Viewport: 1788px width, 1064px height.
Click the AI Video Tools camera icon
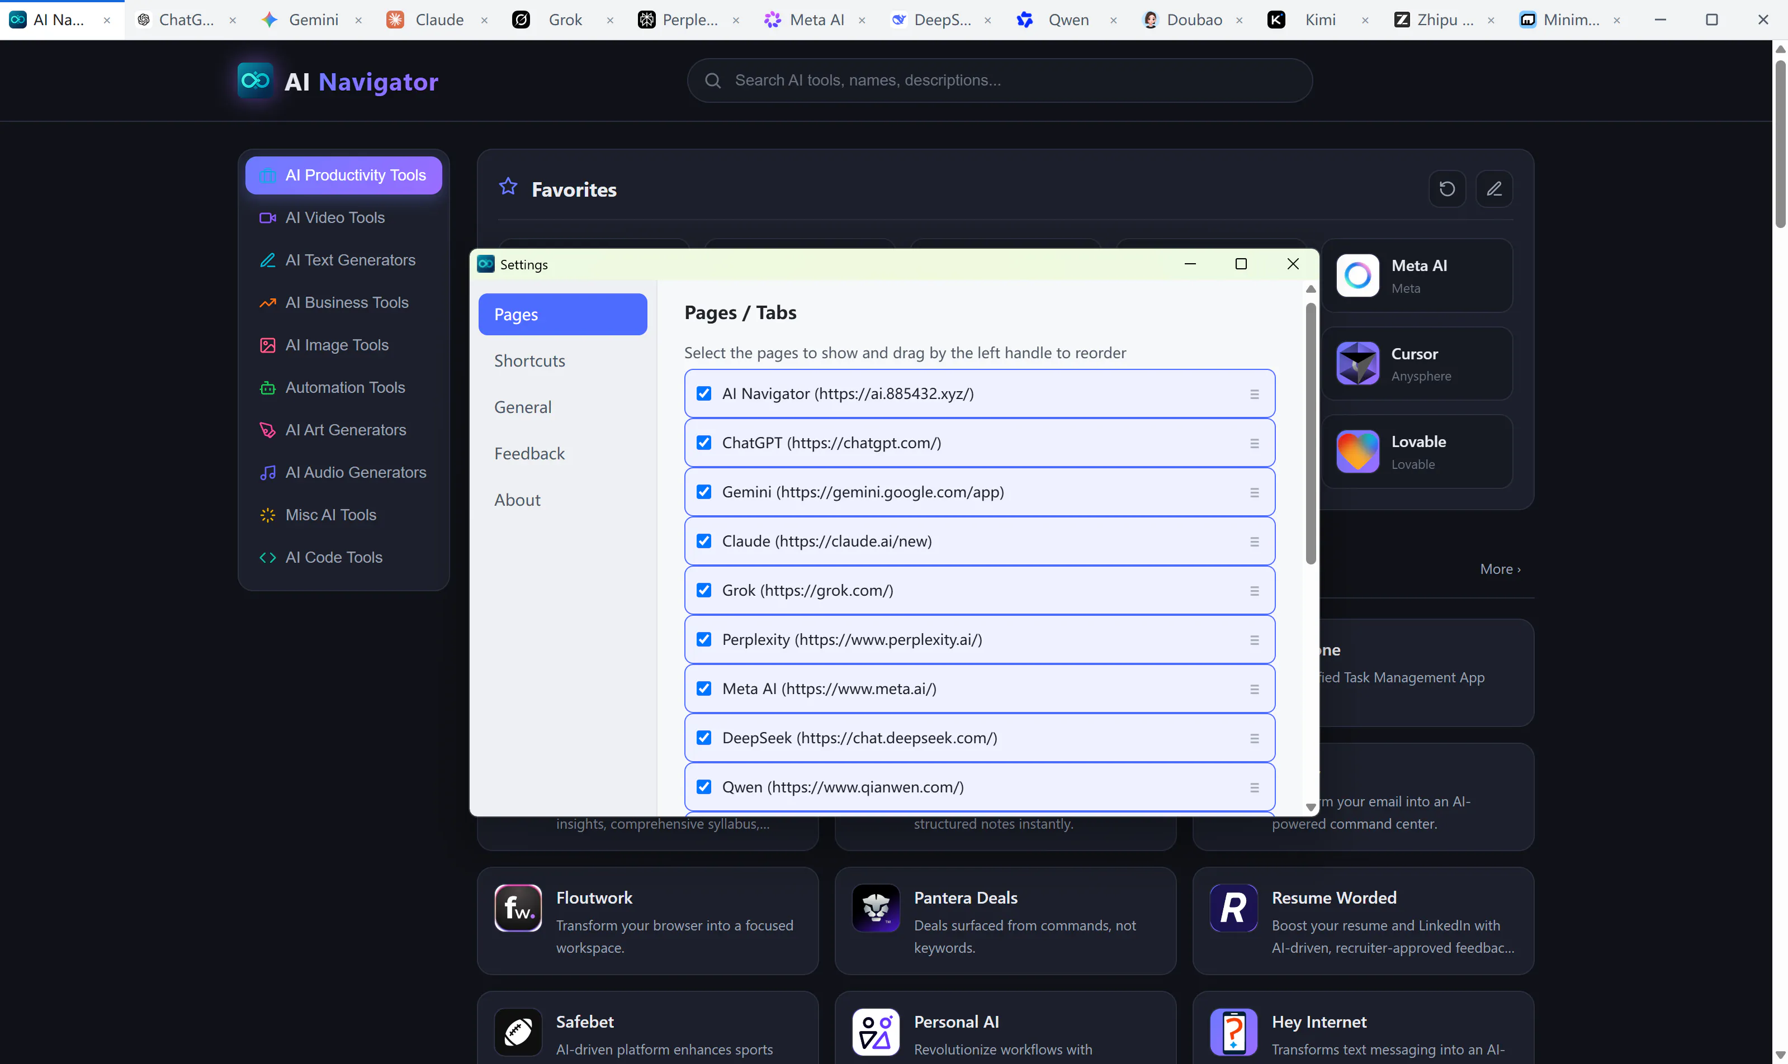tap(267, 217)
